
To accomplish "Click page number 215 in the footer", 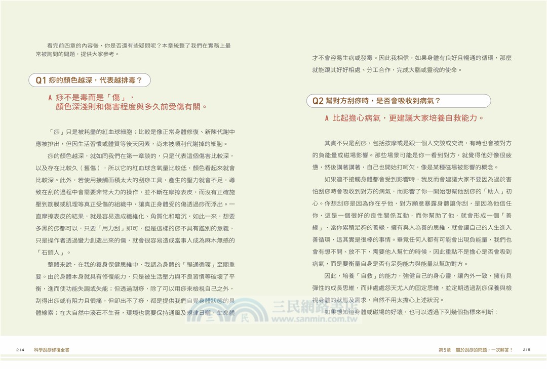I will (x=526, y=350).
